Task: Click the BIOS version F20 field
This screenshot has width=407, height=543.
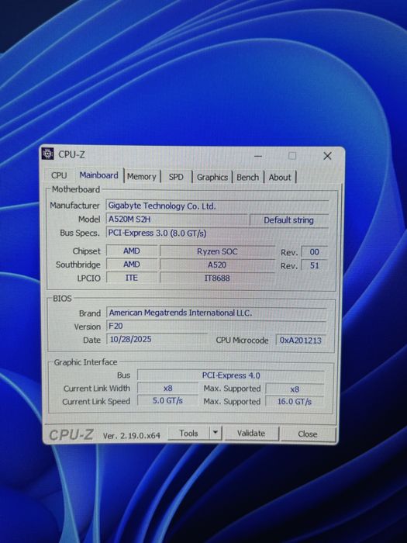Action: click(216, 327)
